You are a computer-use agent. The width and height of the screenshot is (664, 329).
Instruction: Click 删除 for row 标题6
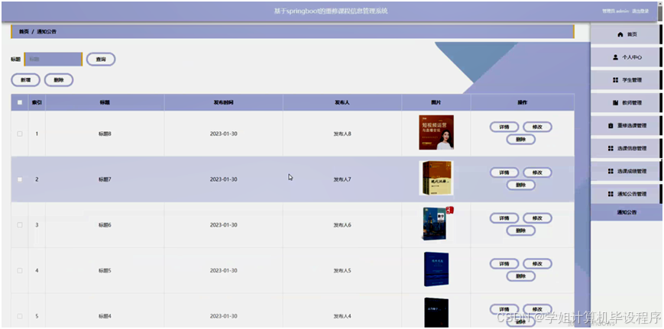click(x=521, y=231)
